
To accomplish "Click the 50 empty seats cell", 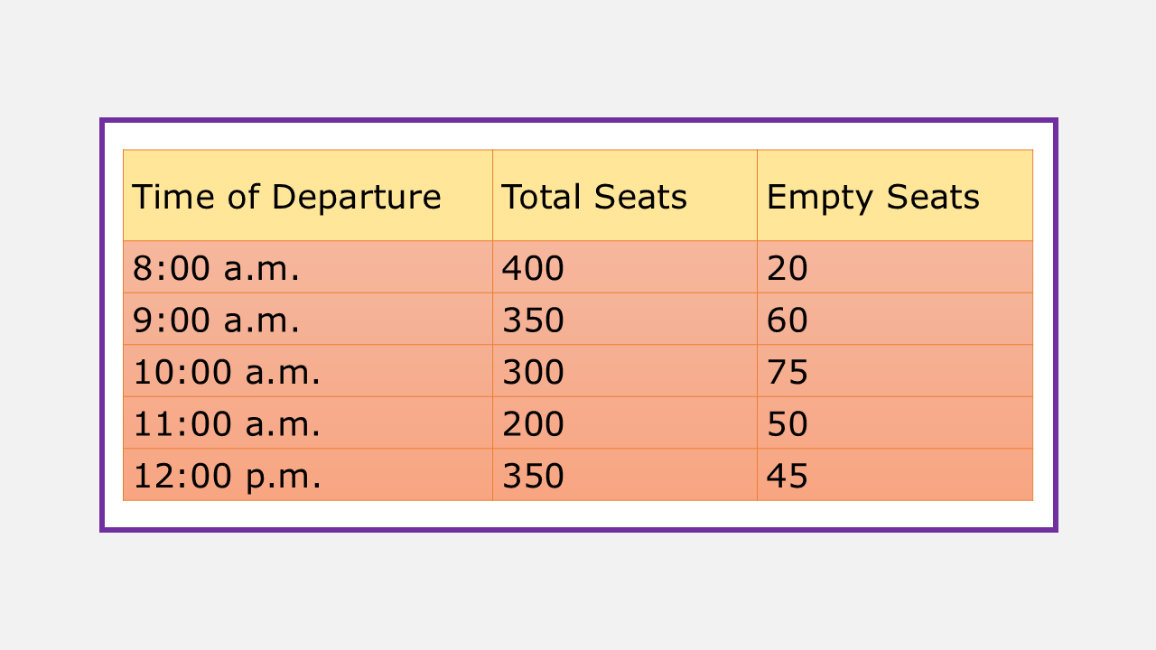I will (788, 424).
